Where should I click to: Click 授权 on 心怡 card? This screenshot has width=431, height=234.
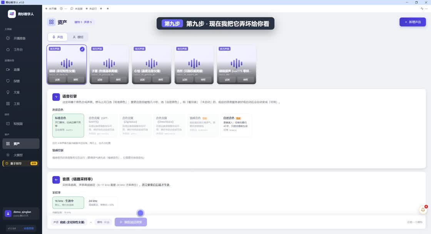click(x=161, y=80)
